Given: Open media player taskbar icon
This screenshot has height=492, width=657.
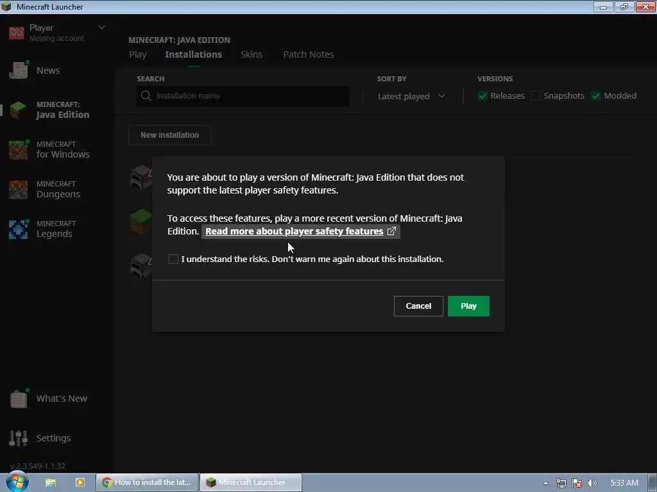Looking at the screenshot, I should pyautogui.click(x=80, y=482).
